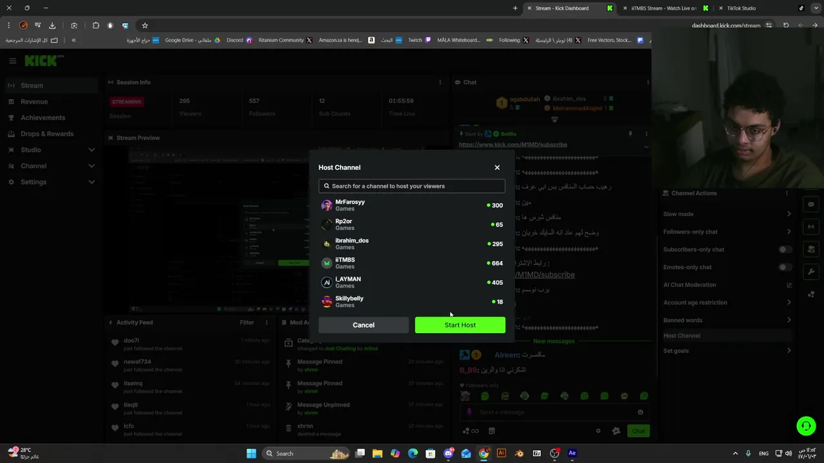Screen dimensions: 824x463
Task: Open pinned message options menu
Action: click(646, 134)
